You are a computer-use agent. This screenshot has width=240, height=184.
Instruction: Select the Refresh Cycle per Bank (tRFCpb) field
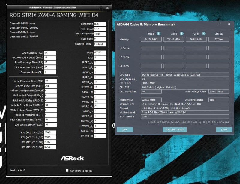[x=51, y=91]
